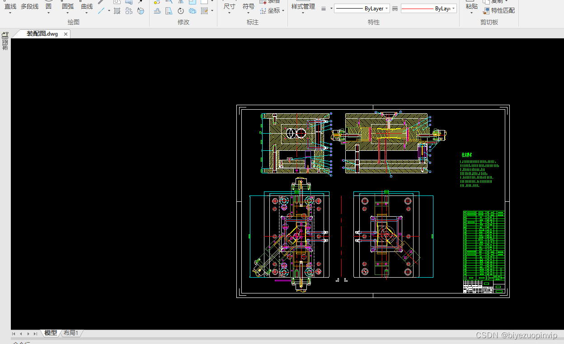Click the lineweight list icon beside 样式管理
Viewport: 564px width, 344px height.
324,9
